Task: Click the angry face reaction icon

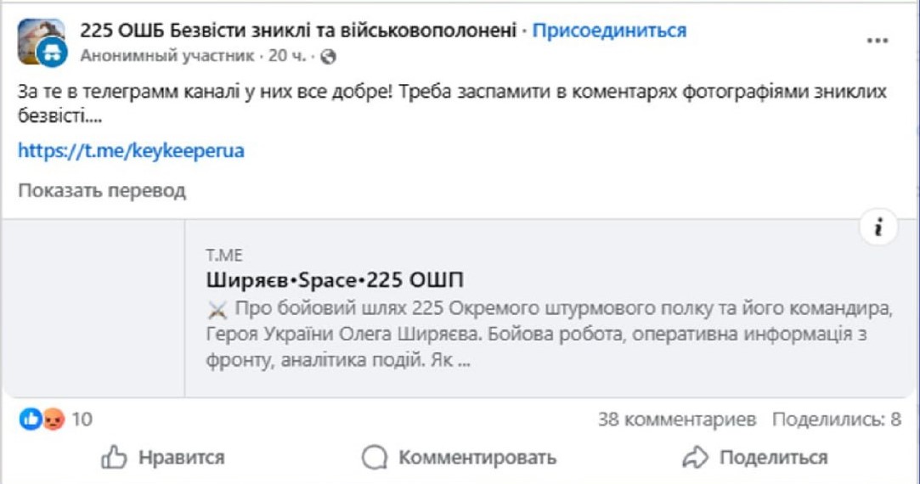Action: tap(53, 419)
